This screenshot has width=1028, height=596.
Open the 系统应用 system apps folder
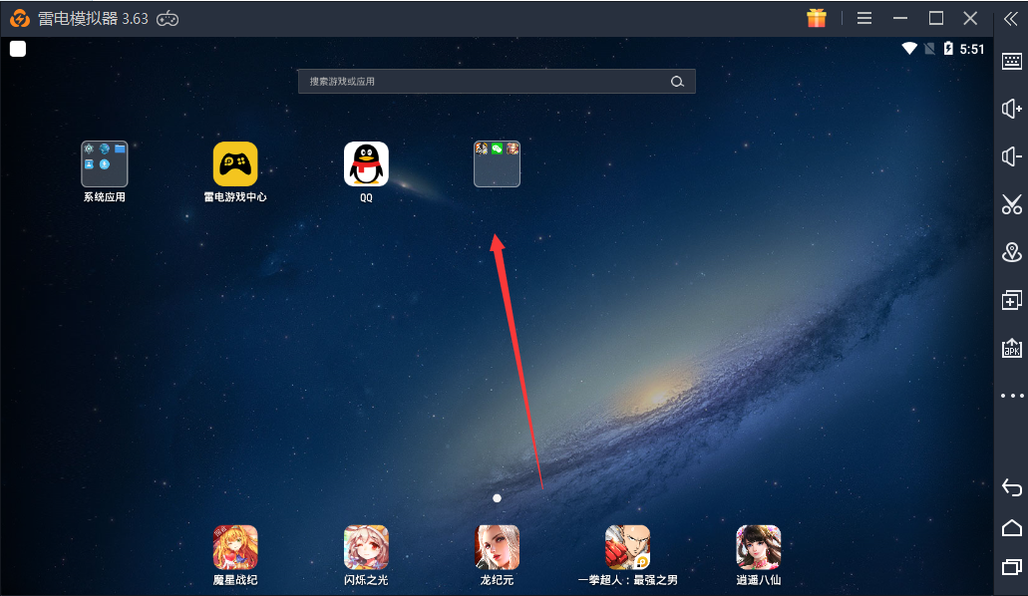(105, 164)
